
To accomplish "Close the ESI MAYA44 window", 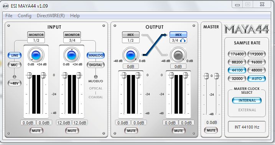I will 262,5.
